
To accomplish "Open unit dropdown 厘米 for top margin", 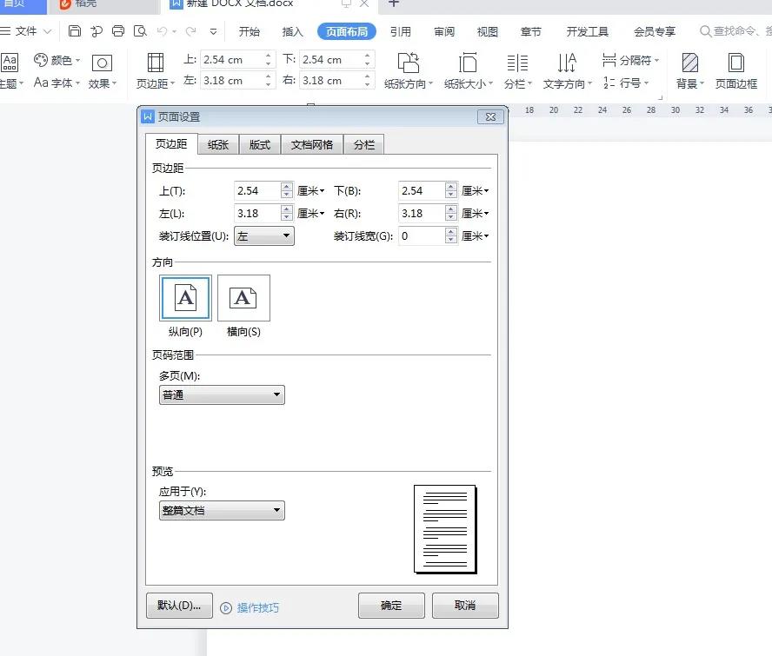I will pos(310,190).
